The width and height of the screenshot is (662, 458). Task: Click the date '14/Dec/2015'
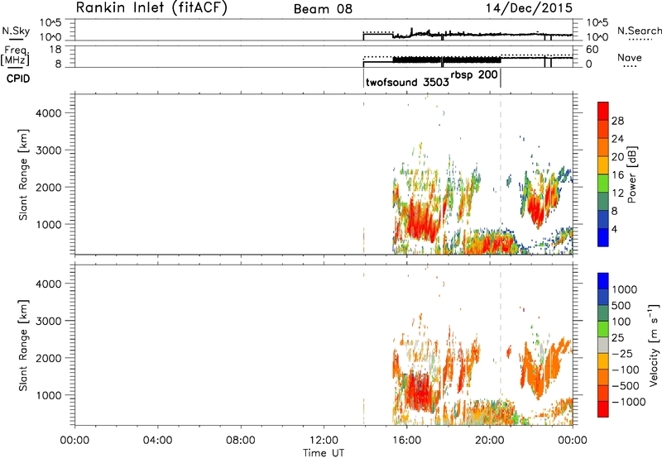529,8
